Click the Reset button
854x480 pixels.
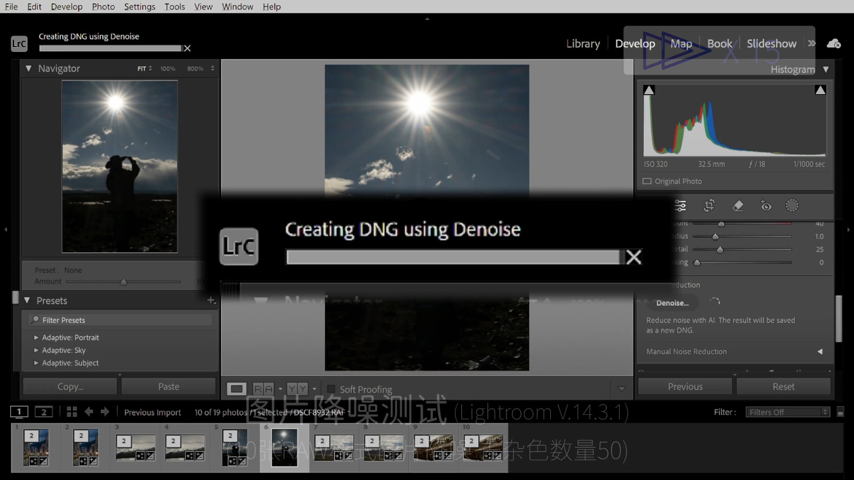pos(784,387)
